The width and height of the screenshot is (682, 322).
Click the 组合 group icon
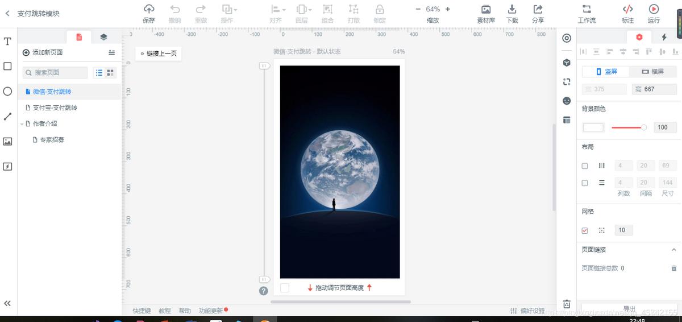327,9
